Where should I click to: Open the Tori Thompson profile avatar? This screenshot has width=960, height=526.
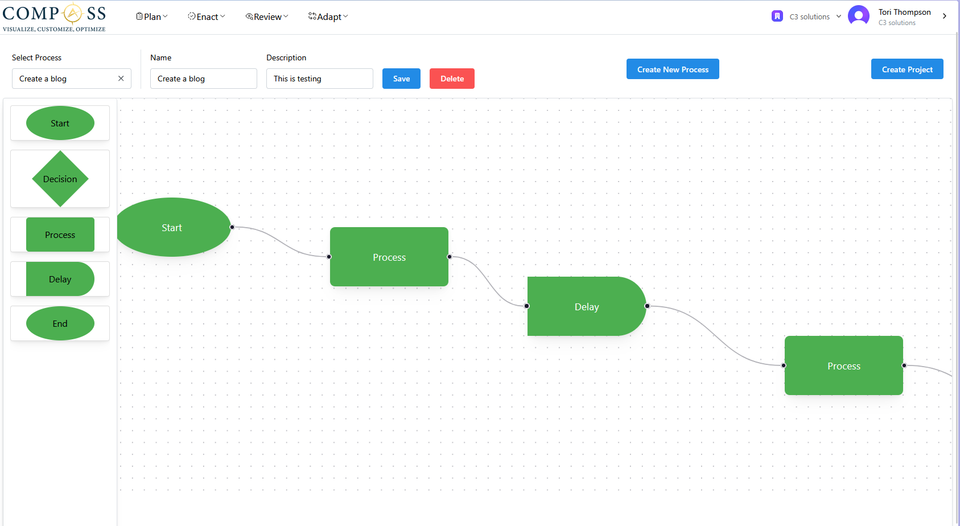coord(859,15)
